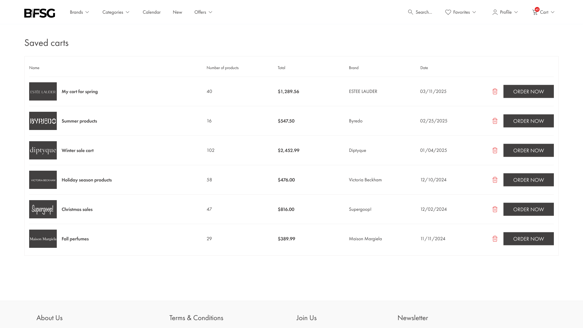Click the Favorites heart icon
Viewport: 583px width, 328px height.
pyautogui.click(x=448, y=12)
